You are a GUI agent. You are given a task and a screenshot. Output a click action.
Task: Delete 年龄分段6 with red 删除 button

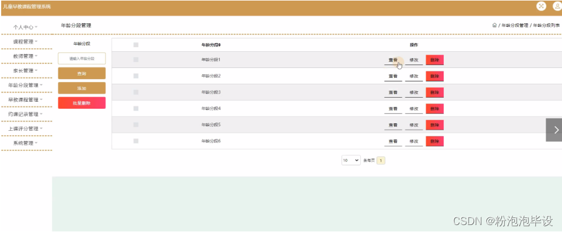coord(435,141)
